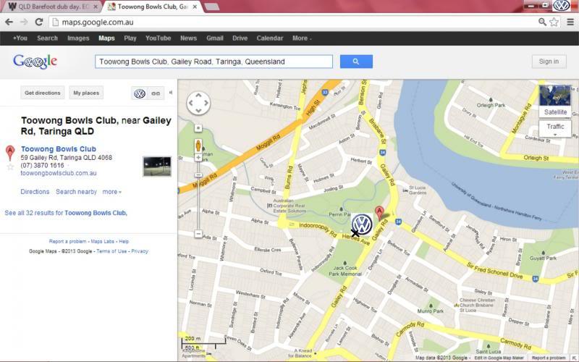Open Gmail in the Google bar
Screen dimensions: 579x362
(214, 38)
